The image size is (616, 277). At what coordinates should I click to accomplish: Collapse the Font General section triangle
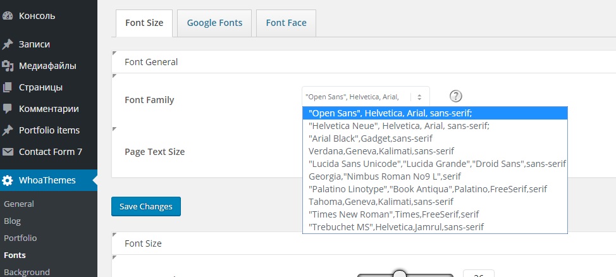point(114,54)
